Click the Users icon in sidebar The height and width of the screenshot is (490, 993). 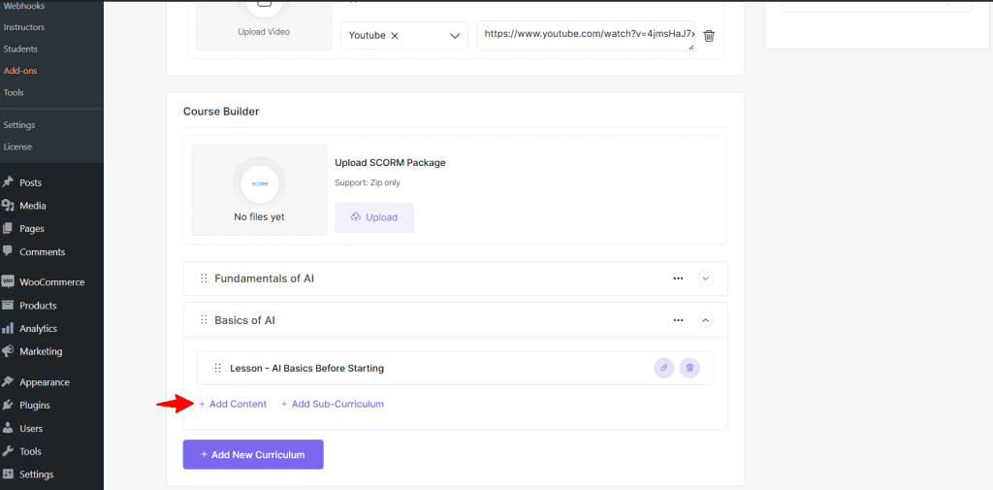8,428
